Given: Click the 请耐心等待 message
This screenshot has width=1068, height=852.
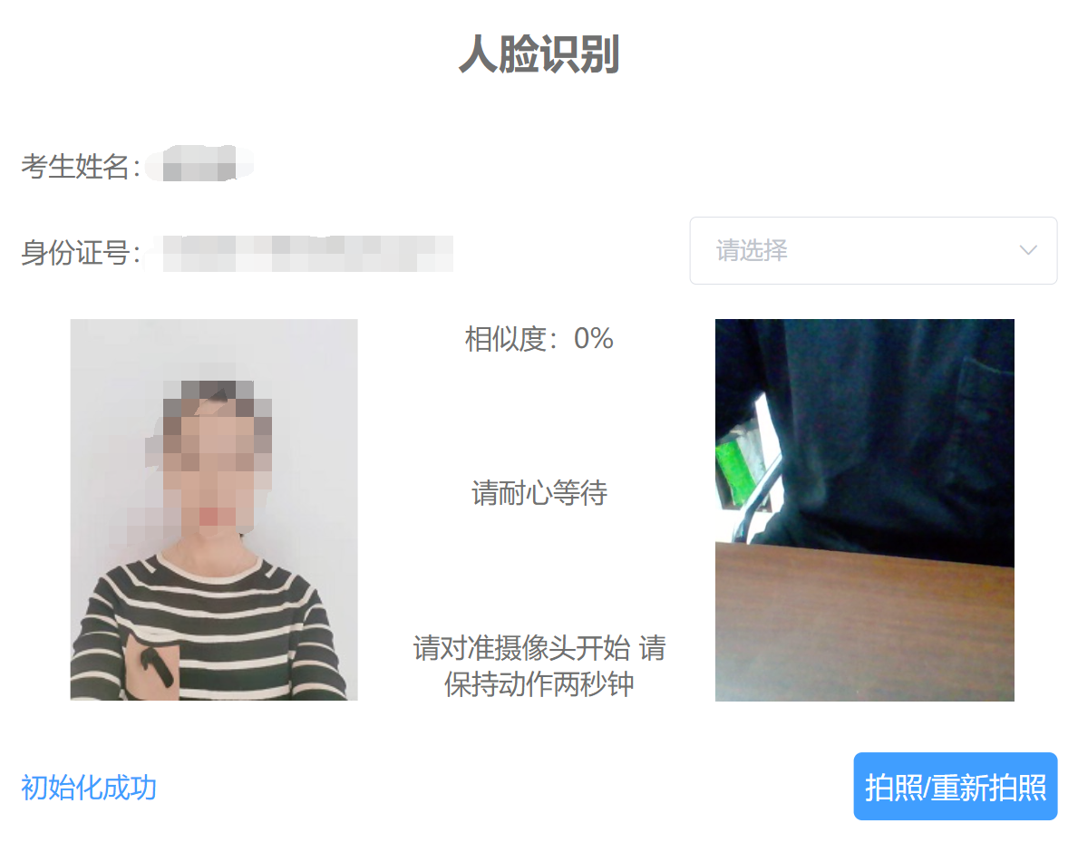Looking at the screenshot, I should click(x=539, y=492).
